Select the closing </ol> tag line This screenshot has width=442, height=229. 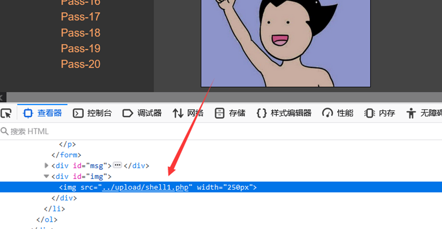[47, 219]
